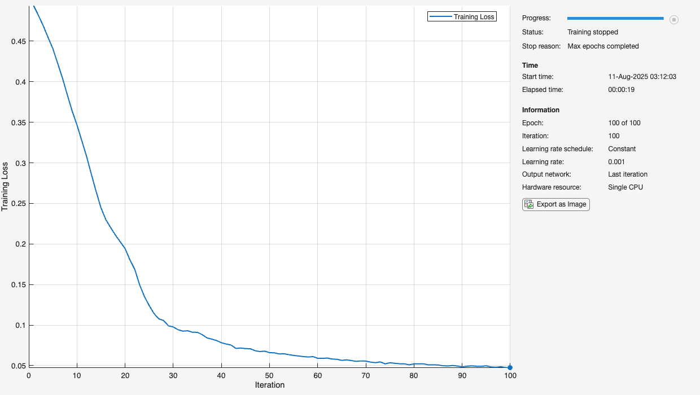Click the elapsed time value 00:00:19
The height and width of the screenshot is (395, 700).
tap(621, 90)
